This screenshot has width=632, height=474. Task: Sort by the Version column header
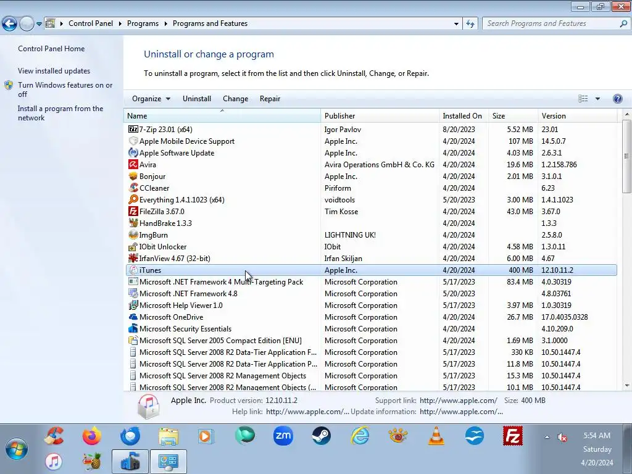(x=577, y=115)
